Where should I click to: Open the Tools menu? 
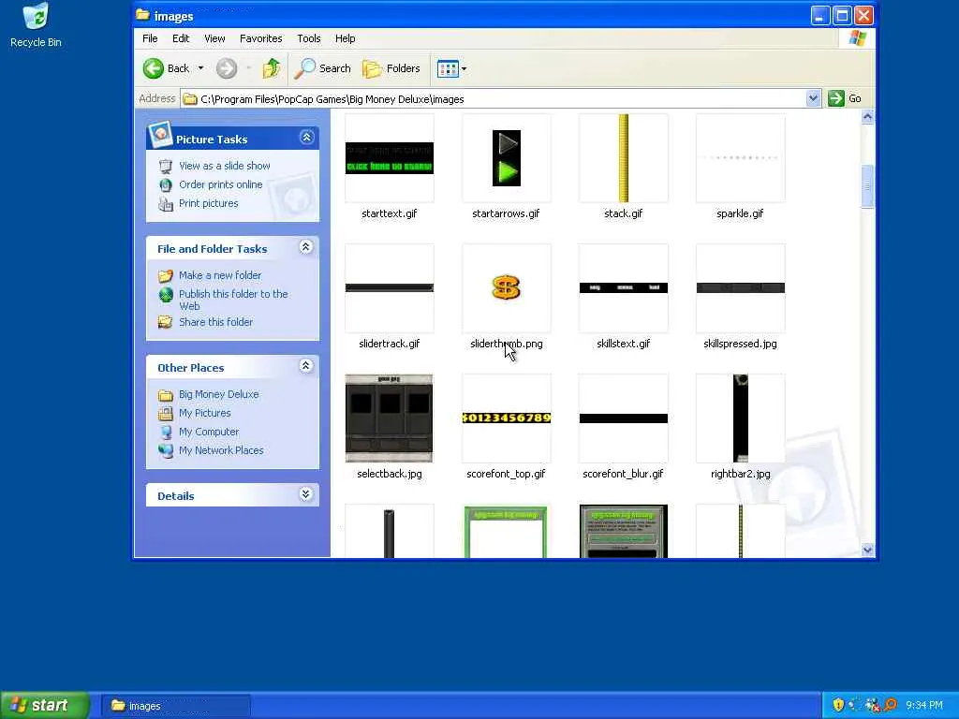(309, 38)
